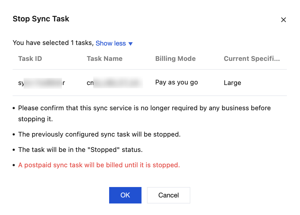Click the Task ID column header
Screen dimensions: 300x215
30,59
